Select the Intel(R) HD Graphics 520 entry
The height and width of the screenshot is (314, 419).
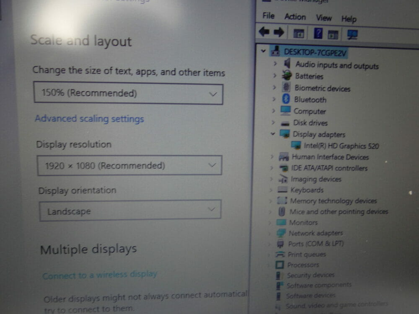click(341, 146)
